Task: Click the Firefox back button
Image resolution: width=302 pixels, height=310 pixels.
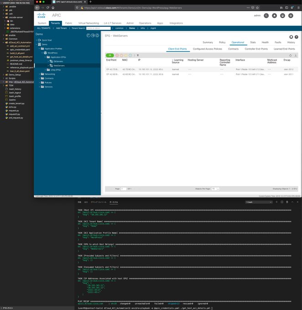Action: 37,8
